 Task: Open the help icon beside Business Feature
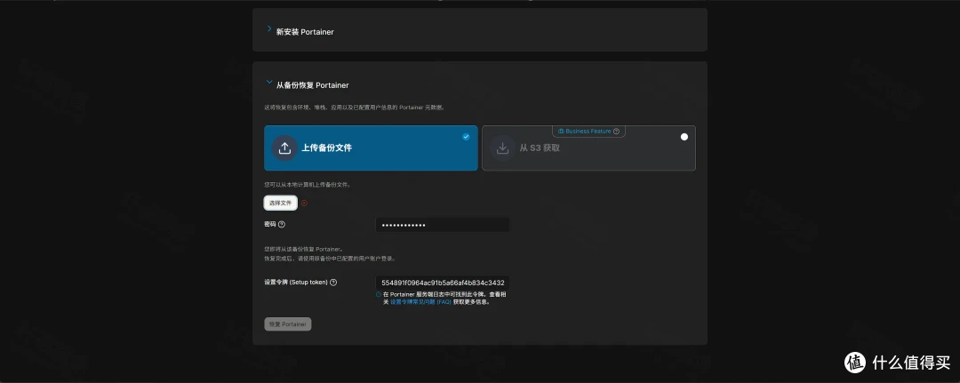[x=616, y=131]
